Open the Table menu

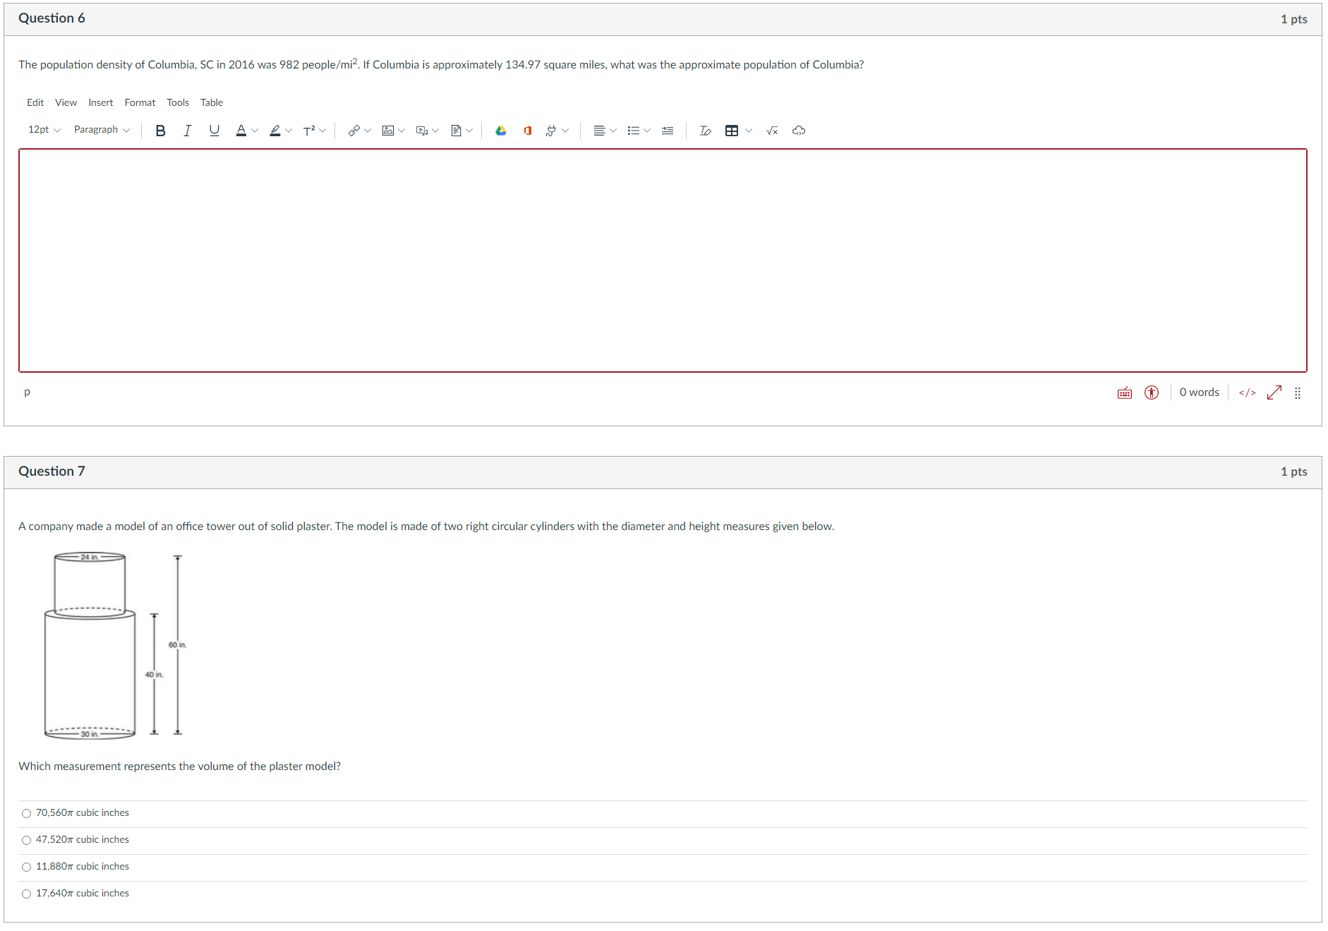[x=212, y=102]
